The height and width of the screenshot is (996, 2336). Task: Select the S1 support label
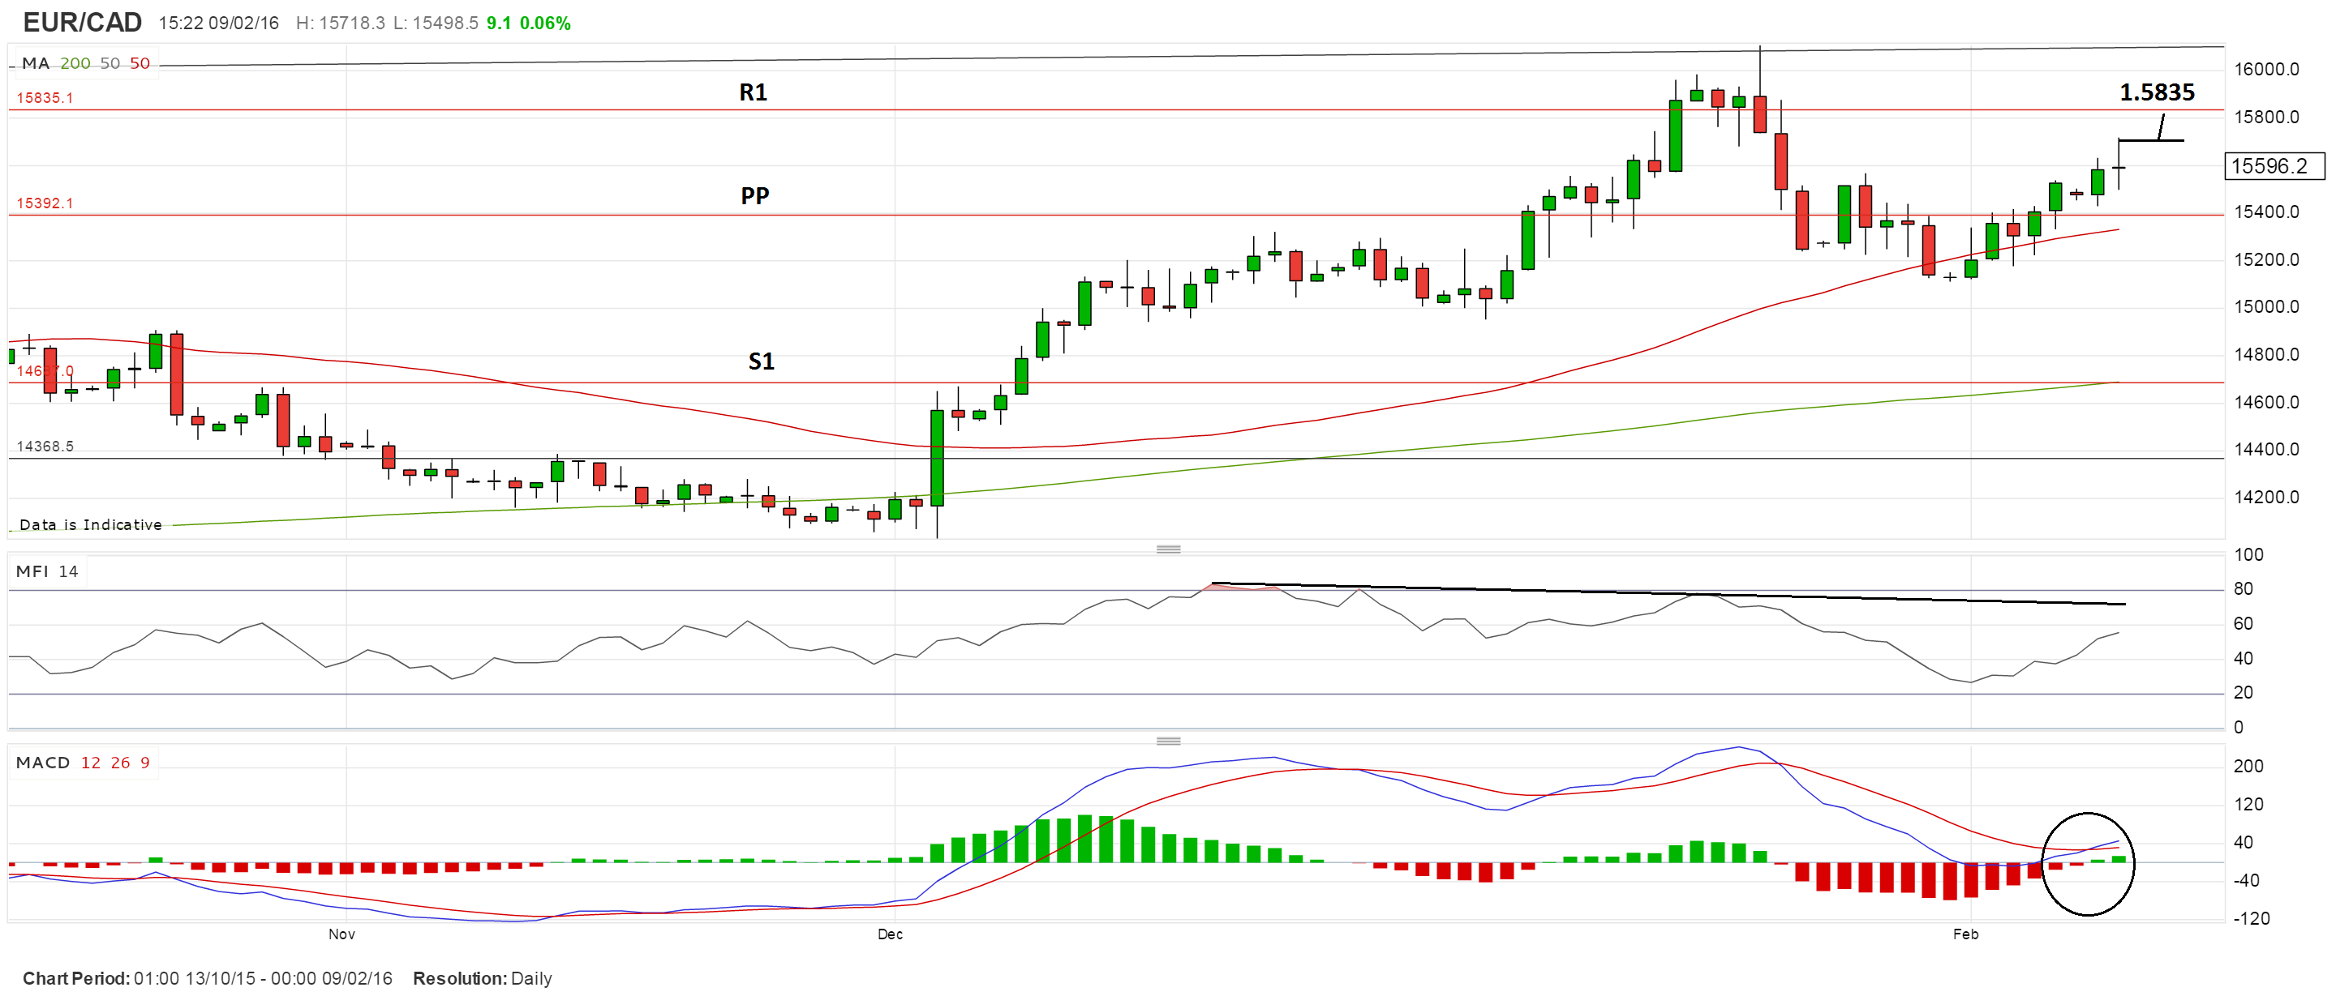click(761, 361)
